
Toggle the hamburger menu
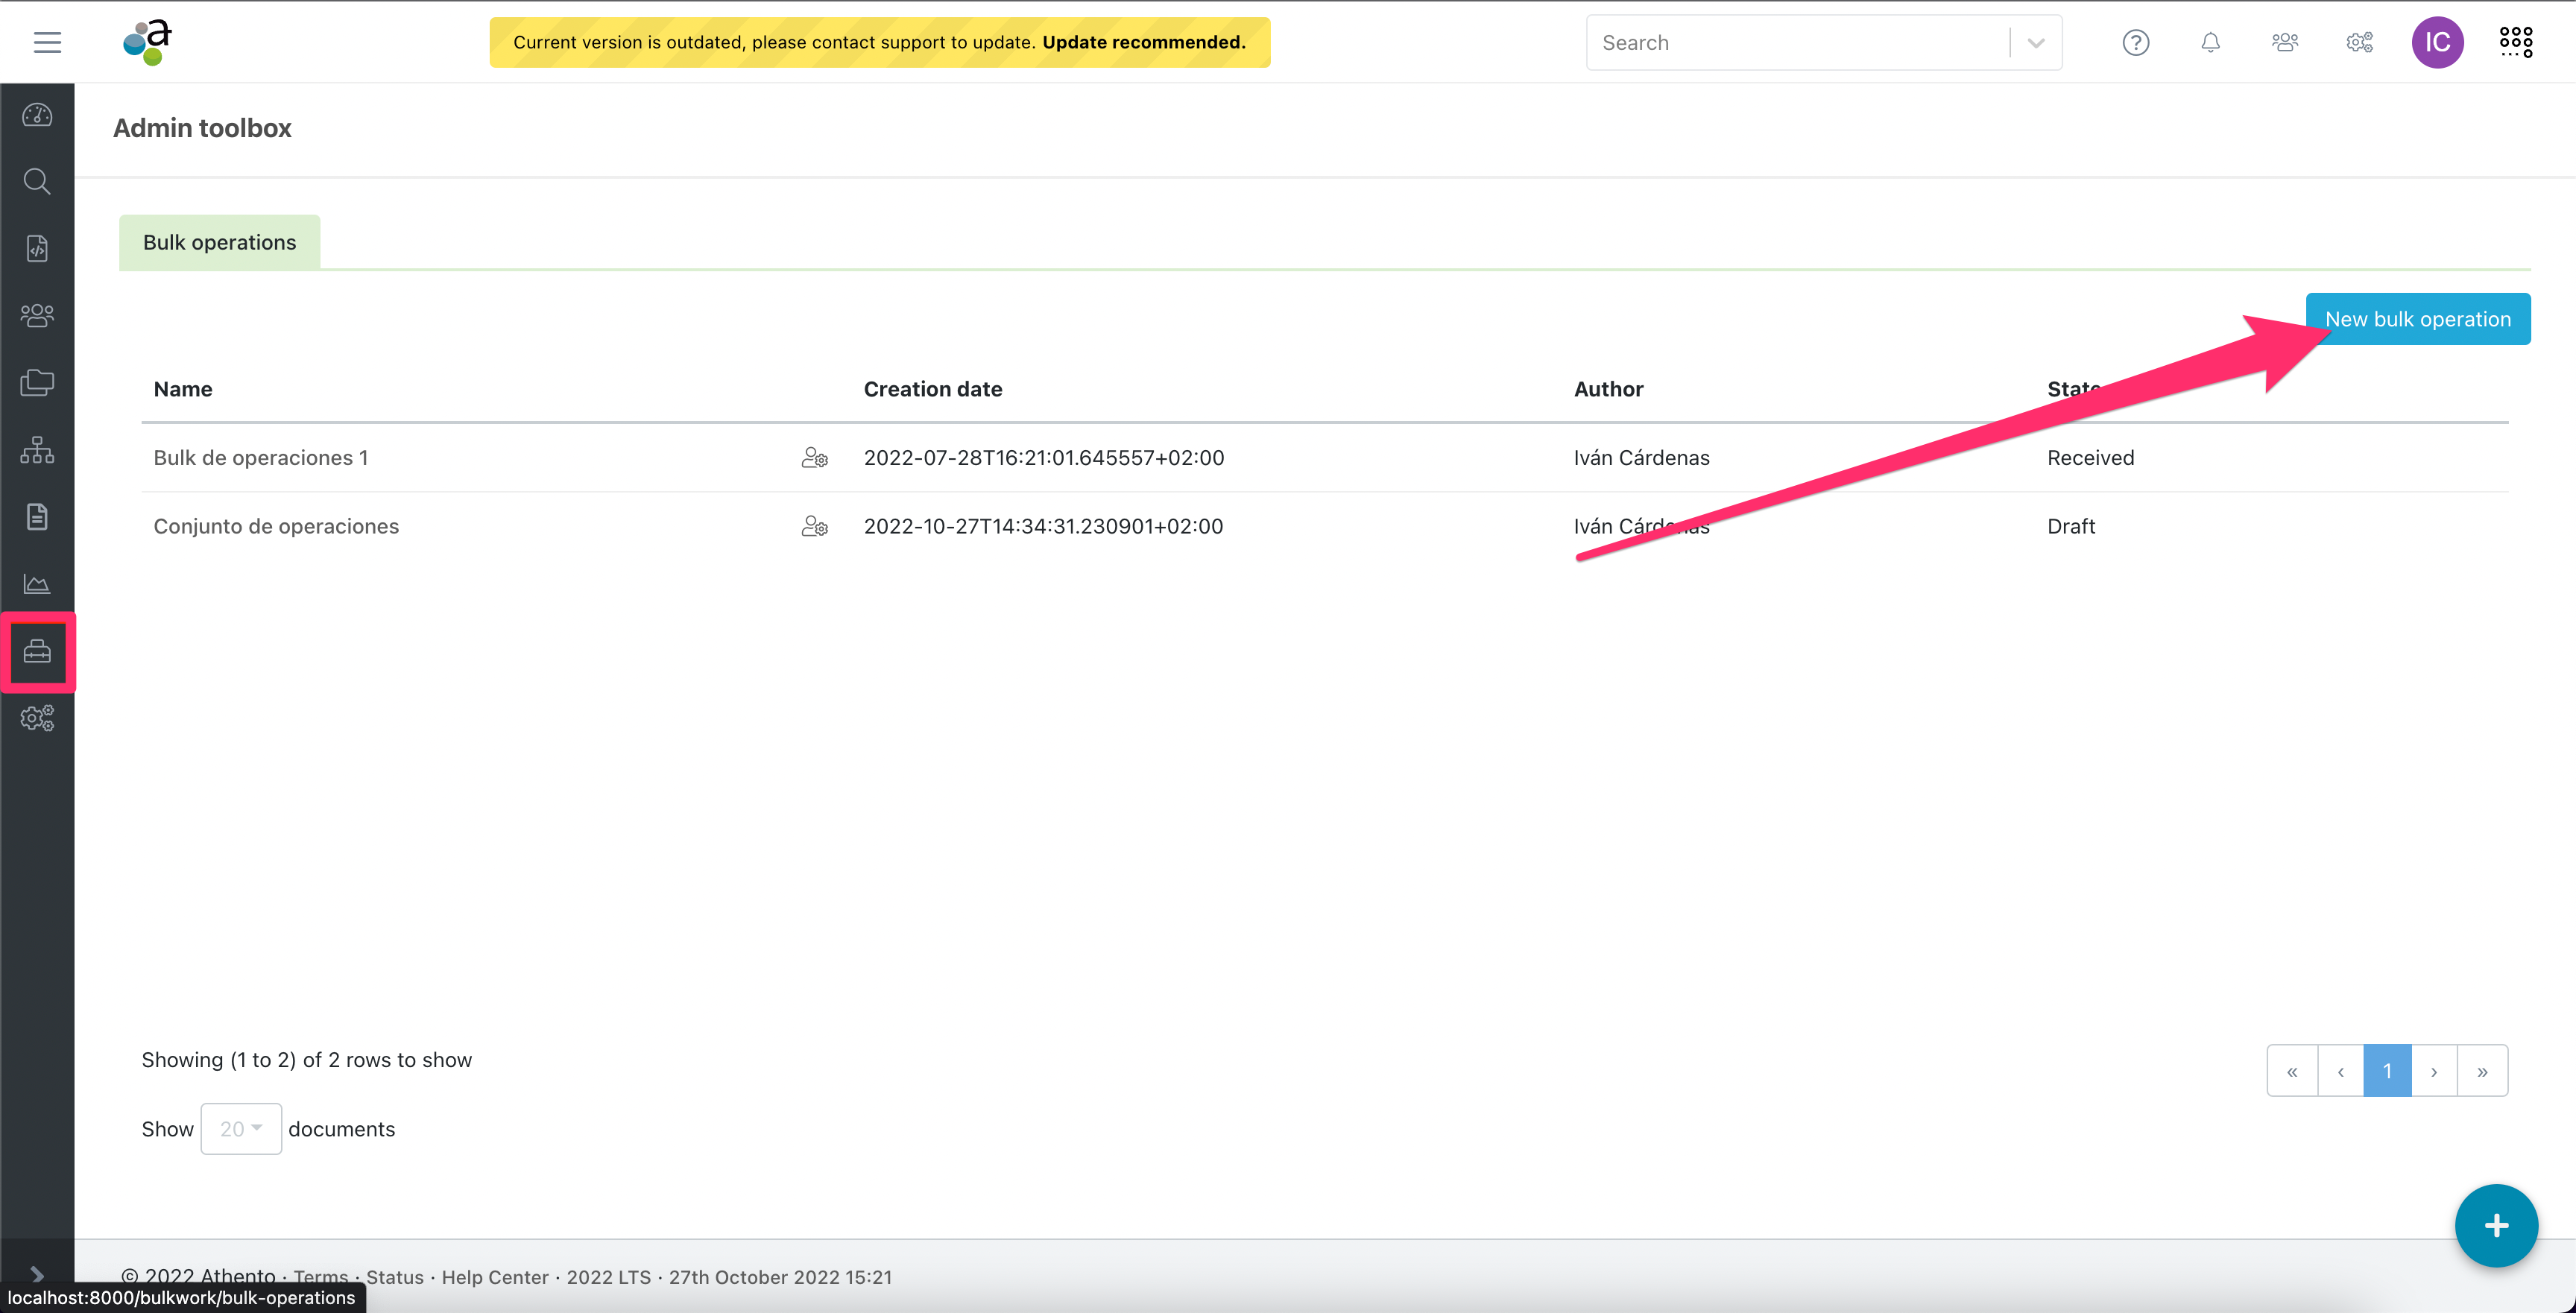pos(47,42)
